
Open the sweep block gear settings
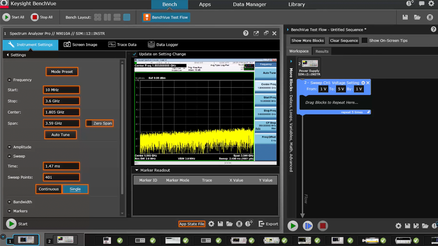coord(363,83)
